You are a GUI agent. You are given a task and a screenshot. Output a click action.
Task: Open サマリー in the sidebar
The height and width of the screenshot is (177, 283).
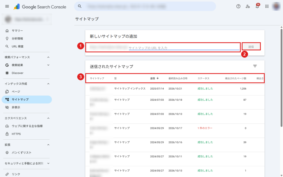point(27,31)
